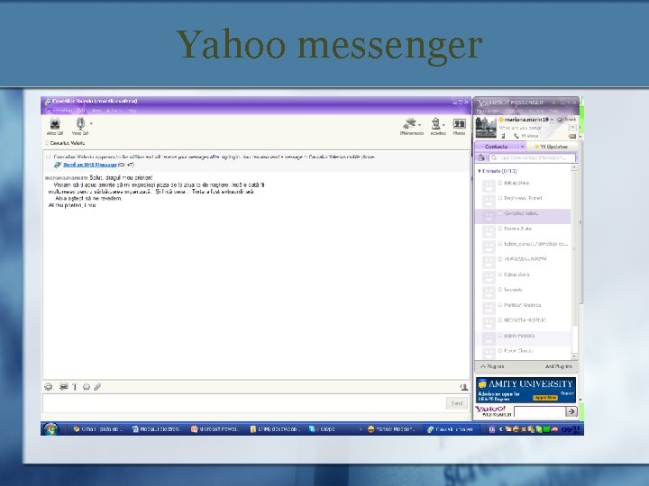Click the green system tray icon
The width and height of the screenshot is (649, 486).
pos(546,429)
